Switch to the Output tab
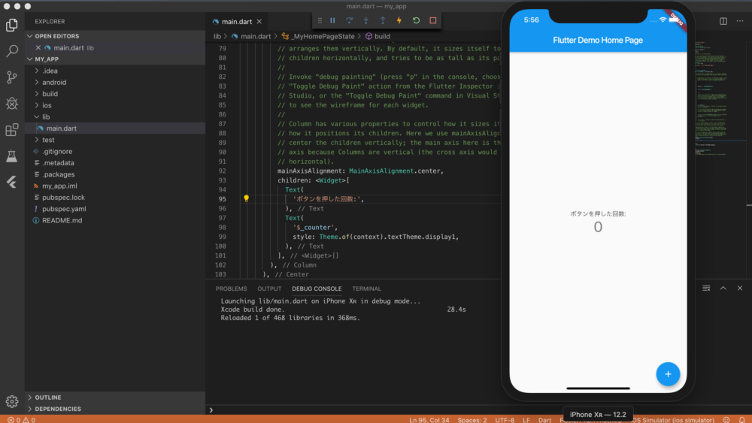 point(269,289)
